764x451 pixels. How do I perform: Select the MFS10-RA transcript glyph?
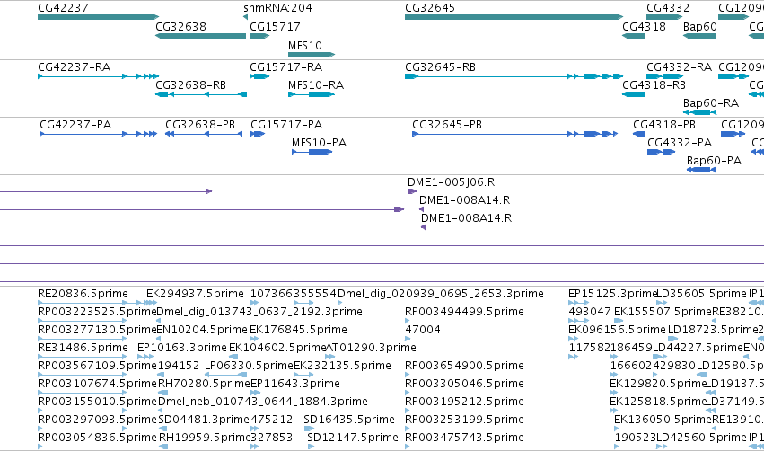point(312,94)
